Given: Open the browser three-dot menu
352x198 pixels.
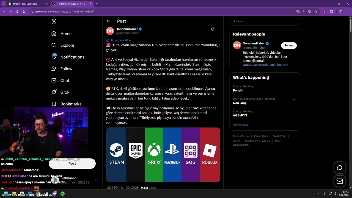Looking at the screenshot, I should (x=348, y=12).
